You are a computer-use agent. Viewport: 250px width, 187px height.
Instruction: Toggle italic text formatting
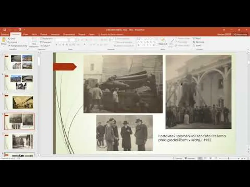point(60,45)
